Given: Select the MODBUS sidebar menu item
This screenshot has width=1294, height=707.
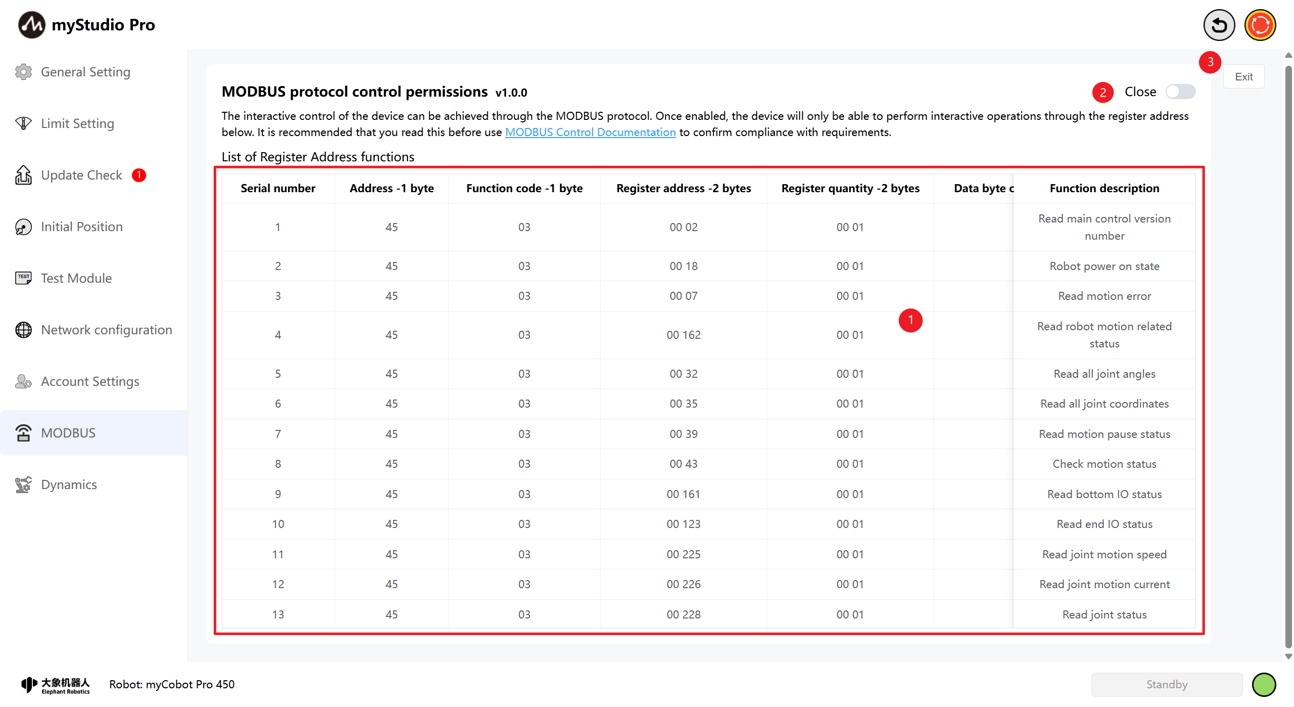Looking at the screenshot, I should [x=68, y=433].
